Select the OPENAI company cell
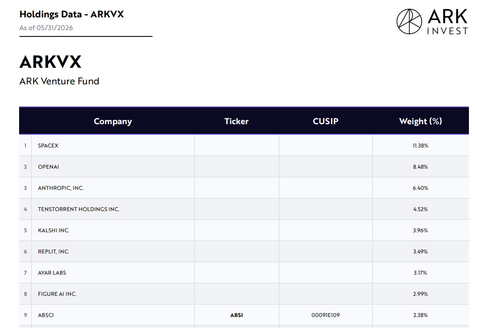 tap(113, 167)
